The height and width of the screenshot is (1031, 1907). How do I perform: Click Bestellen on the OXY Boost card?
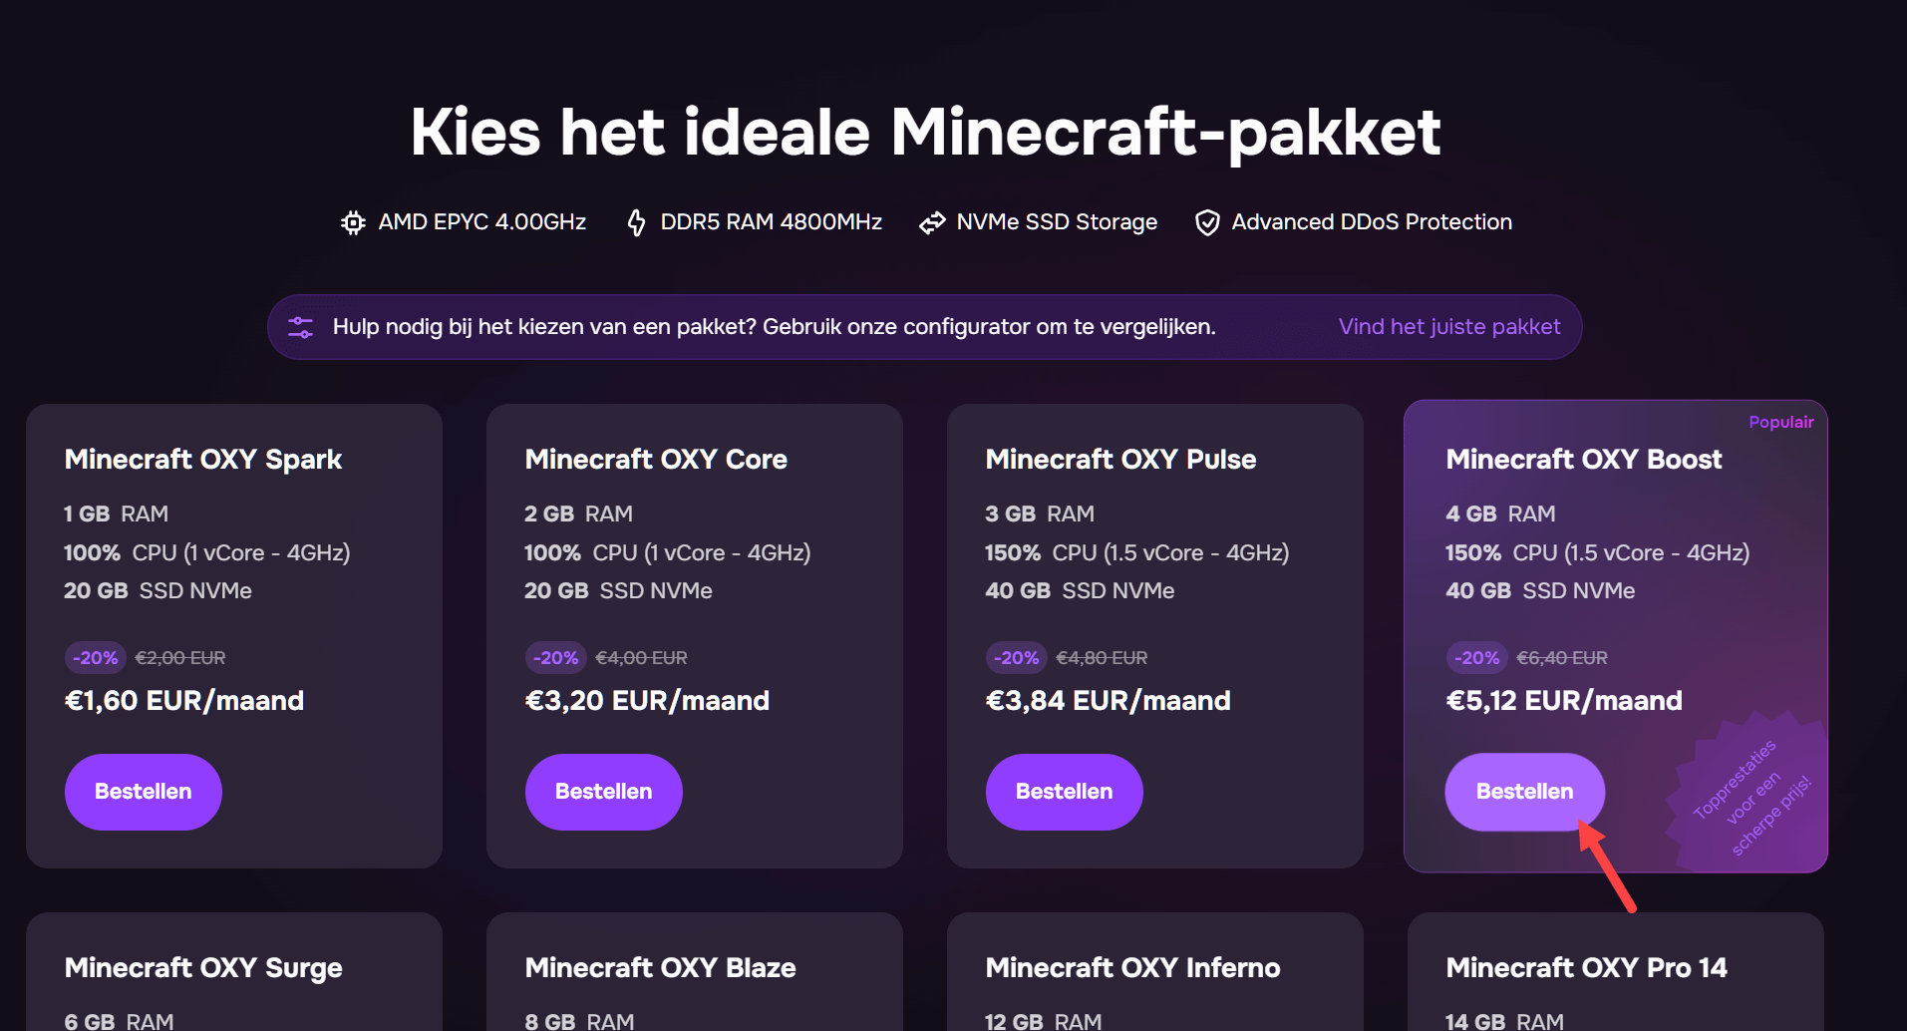coord(1524,791)
